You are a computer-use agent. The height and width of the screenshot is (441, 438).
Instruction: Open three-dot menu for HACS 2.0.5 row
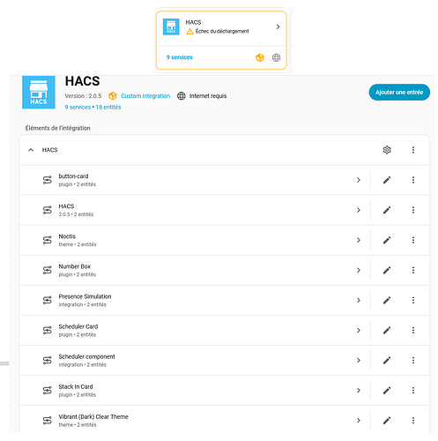point(413,210)
